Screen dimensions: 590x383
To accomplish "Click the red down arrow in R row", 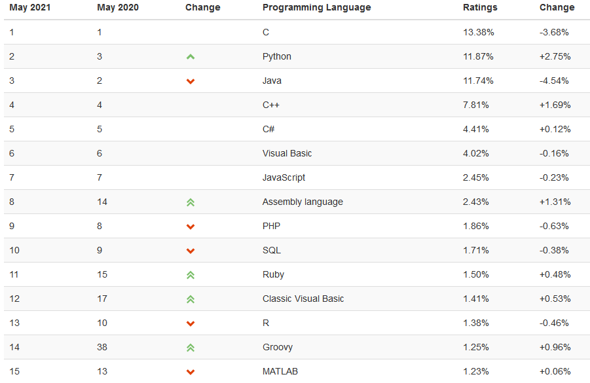I will 191,323.
